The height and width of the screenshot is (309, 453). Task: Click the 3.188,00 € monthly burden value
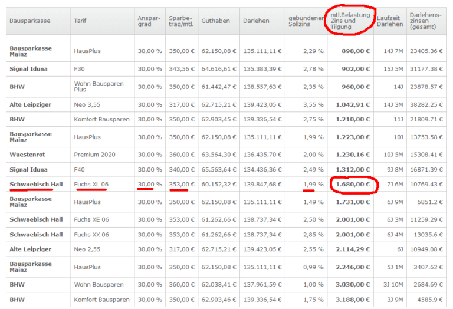(353, 300)
